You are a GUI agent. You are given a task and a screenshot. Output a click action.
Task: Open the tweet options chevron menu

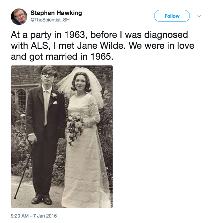point(199,16)
